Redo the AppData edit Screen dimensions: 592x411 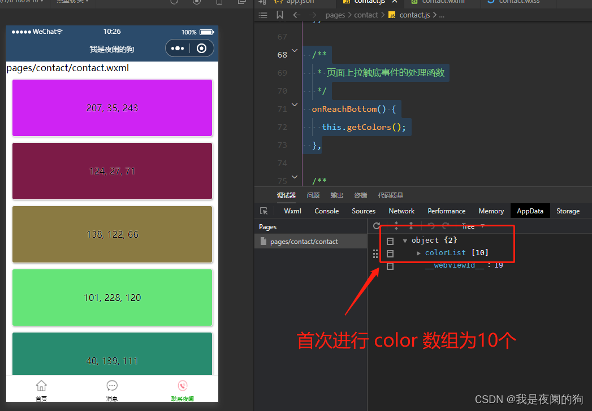pos(446,226)
